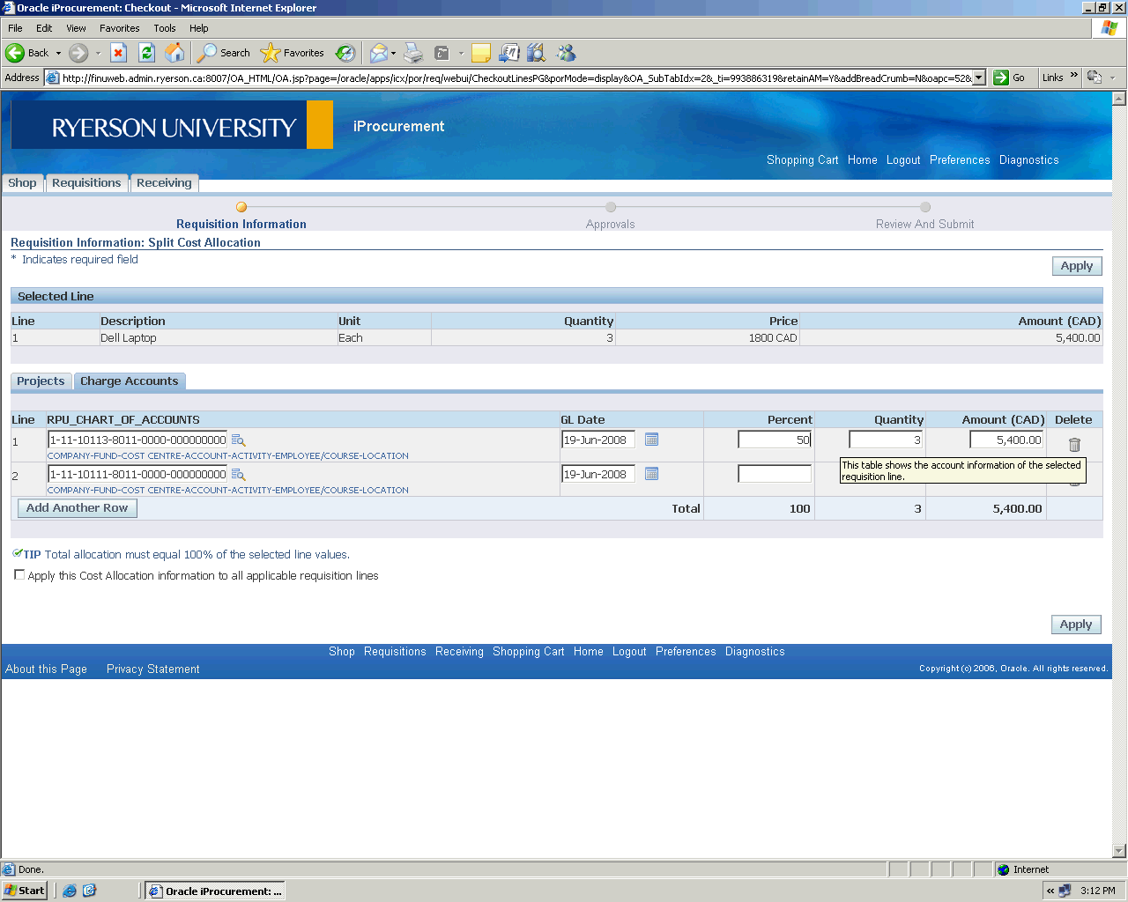Expand the Mail button dropdown arrow
Viewport: 1128px width, 902px height.
pos(393,53)
